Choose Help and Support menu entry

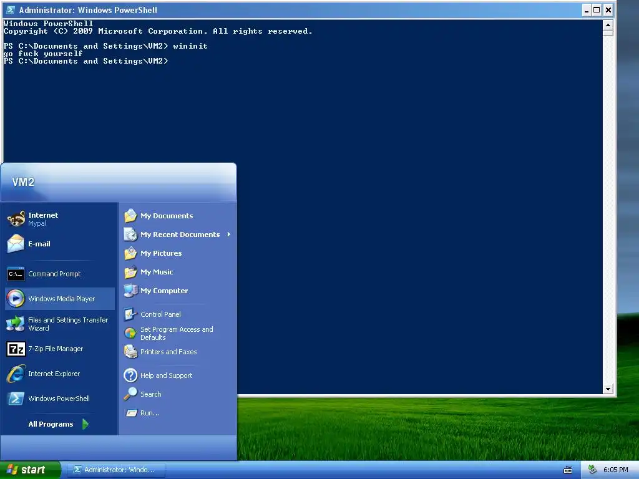[x=166, y=375]
